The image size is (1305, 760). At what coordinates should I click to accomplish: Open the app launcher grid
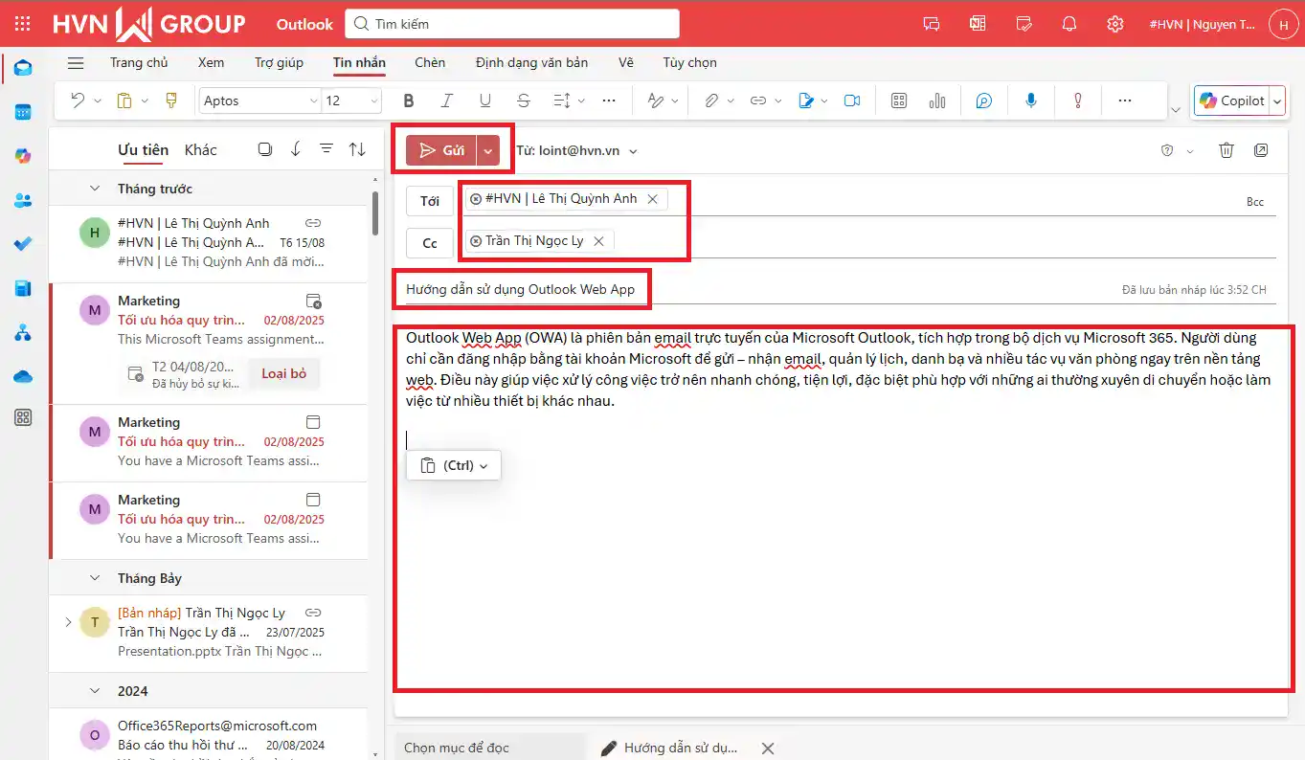23,24
